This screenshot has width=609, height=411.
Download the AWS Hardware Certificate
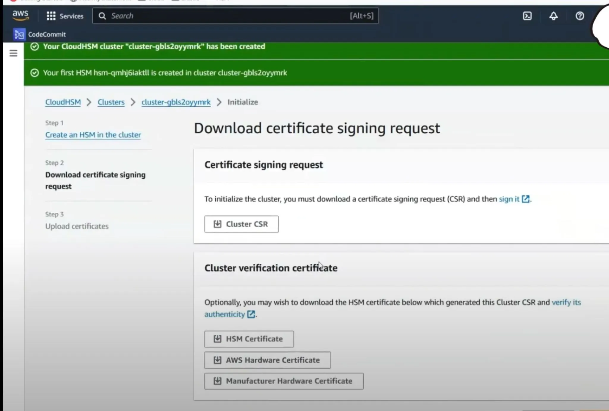tap(267, 360)
